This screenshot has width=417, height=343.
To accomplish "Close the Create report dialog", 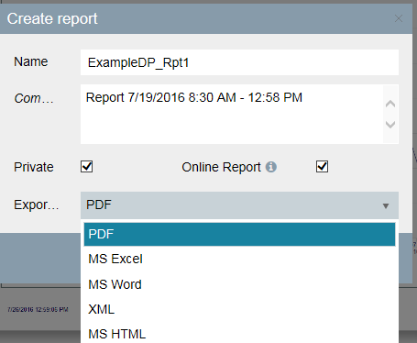I will coord(399,18).
